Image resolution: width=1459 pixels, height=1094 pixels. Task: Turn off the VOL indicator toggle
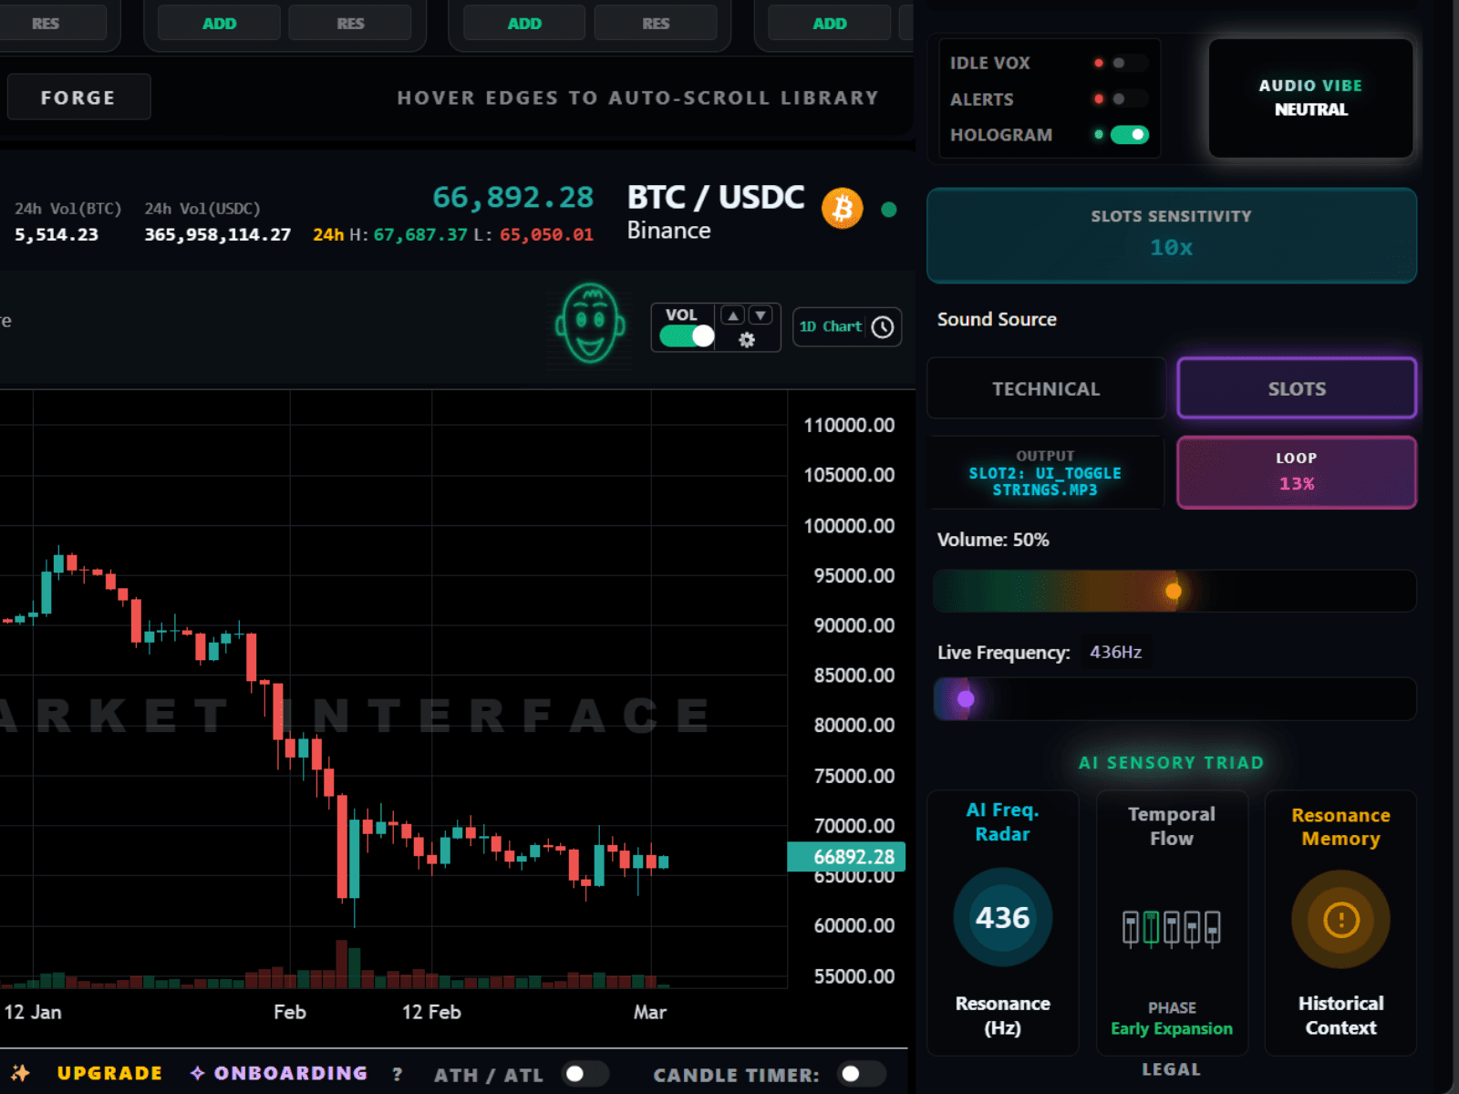point(687,336)
